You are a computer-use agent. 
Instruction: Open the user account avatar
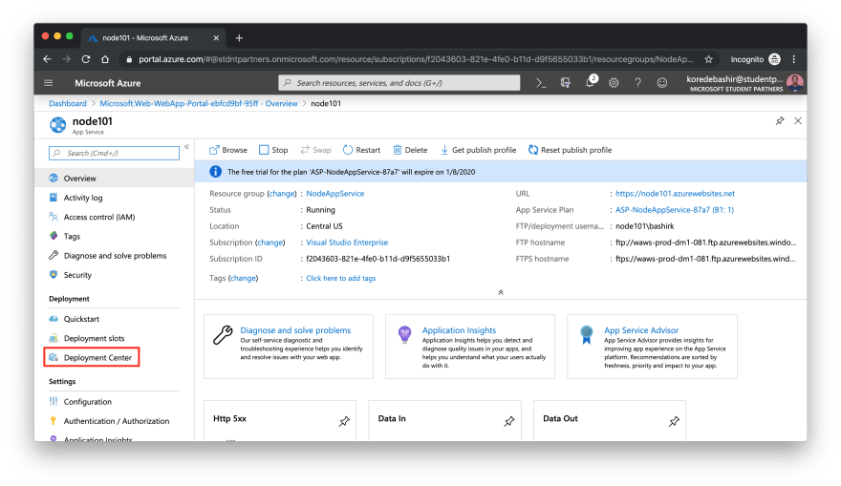click(x=795, y=82)
